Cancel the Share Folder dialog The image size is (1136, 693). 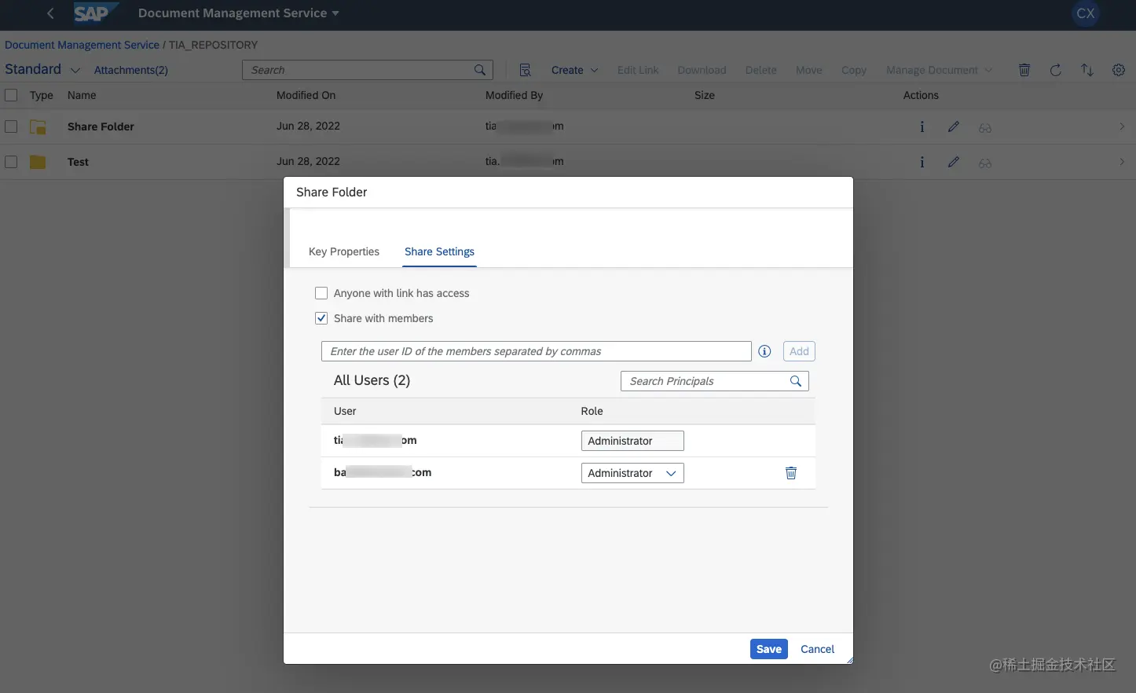pos(817,649)
